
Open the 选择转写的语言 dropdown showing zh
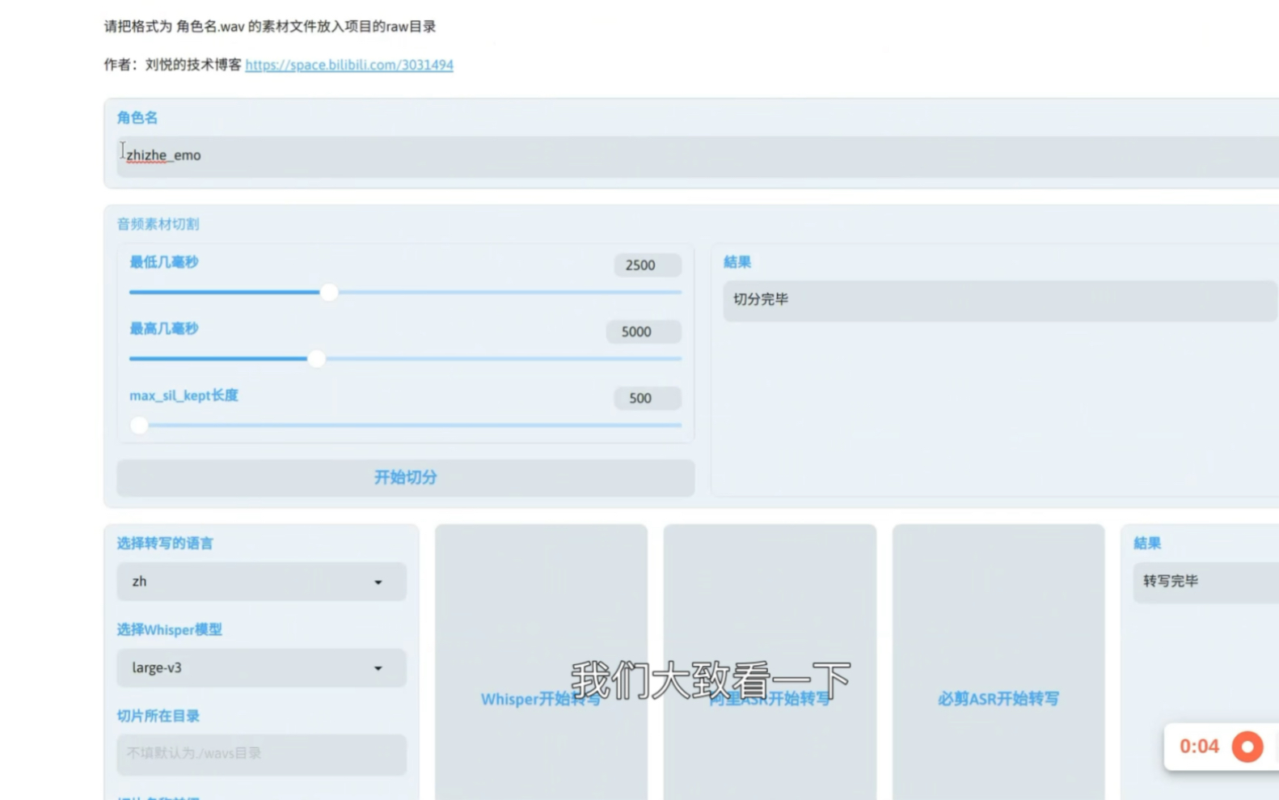click(261, 582)
